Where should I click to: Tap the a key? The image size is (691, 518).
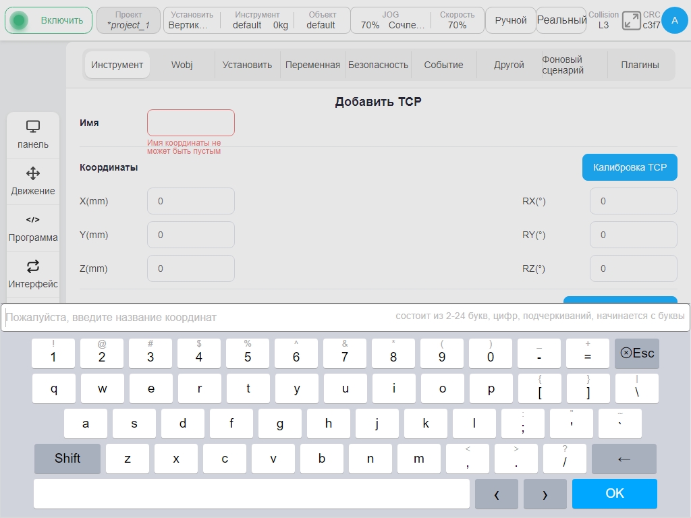[x=86, y=424]
